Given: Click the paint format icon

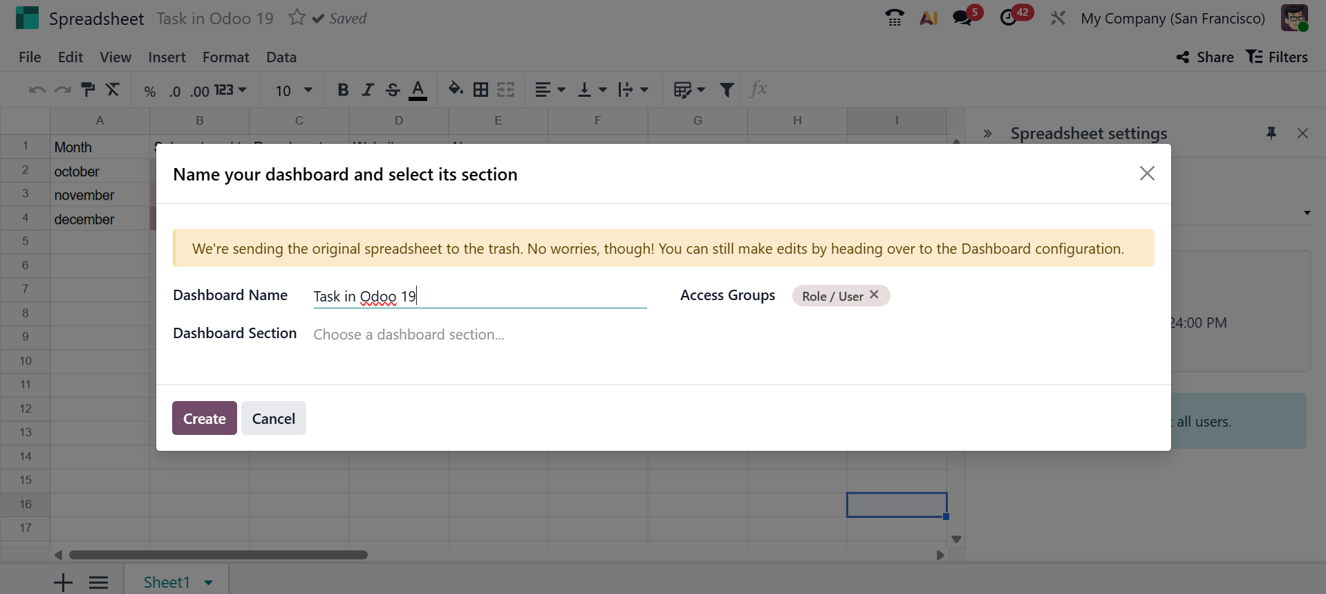Looking at the screenshot, I should (x=88, y=90).
